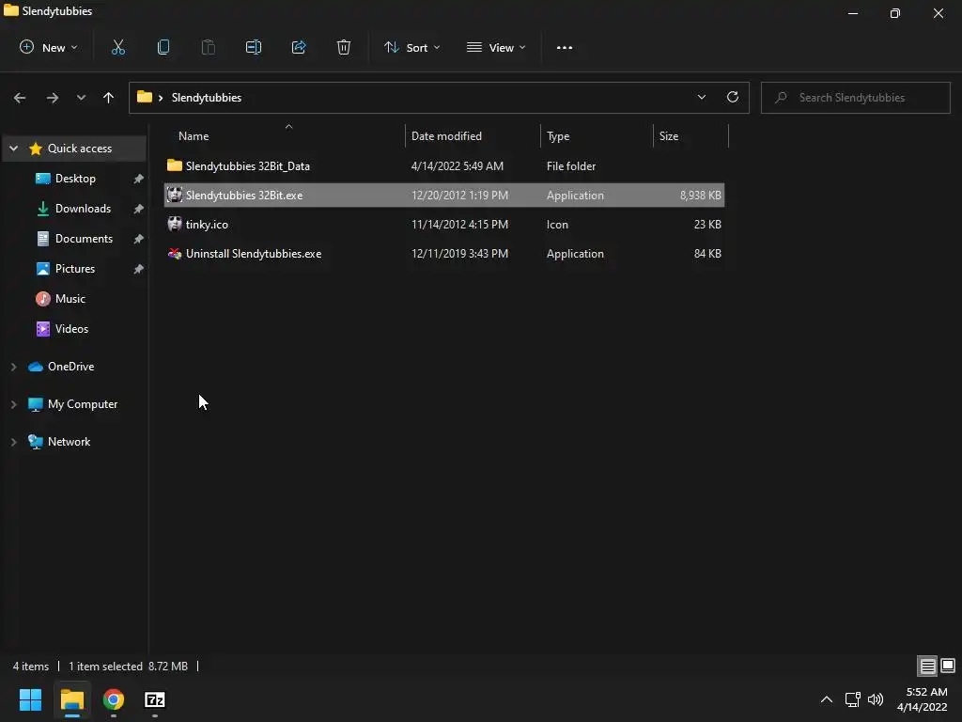Refresh the Slendytubbies folder view
The height and width of the screenshot is (722, 962).
(733, 97)
